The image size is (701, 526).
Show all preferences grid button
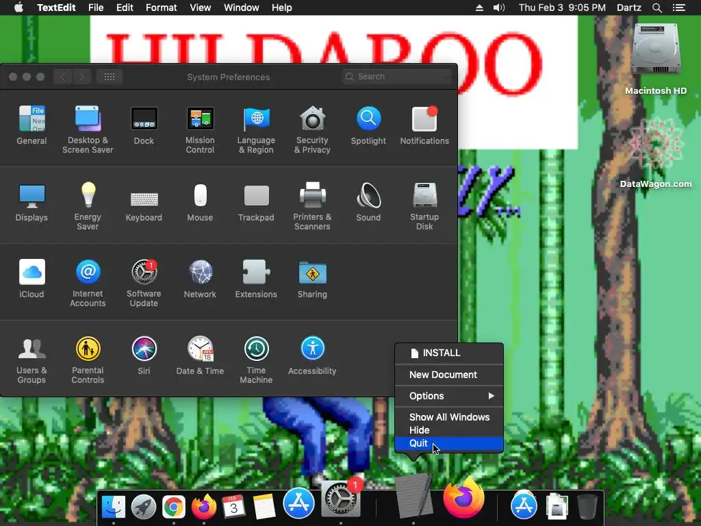click(110, 77)
